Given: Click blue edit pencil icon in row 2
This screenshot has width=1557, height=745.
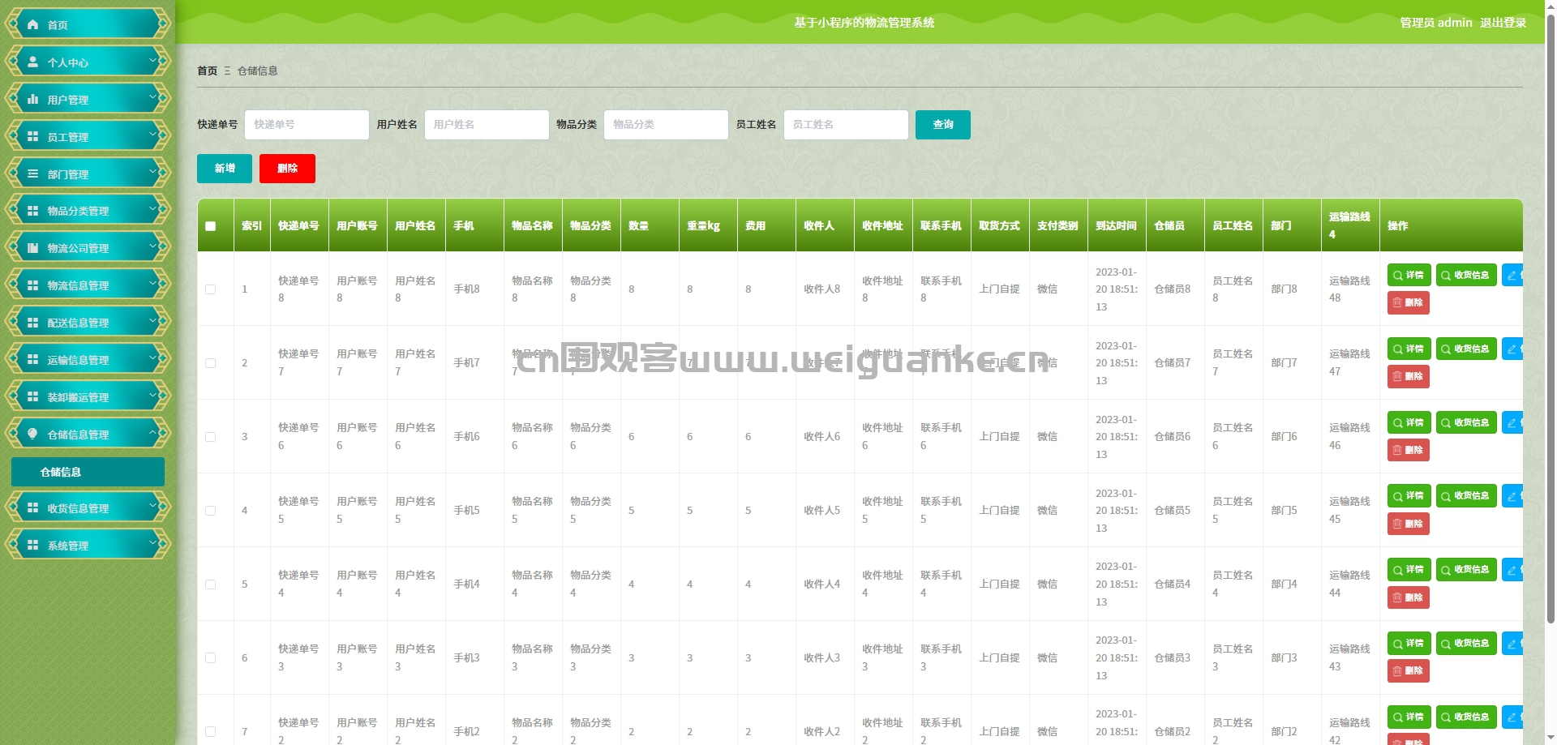Looking at the screenshot, I should pos(1512,349).
